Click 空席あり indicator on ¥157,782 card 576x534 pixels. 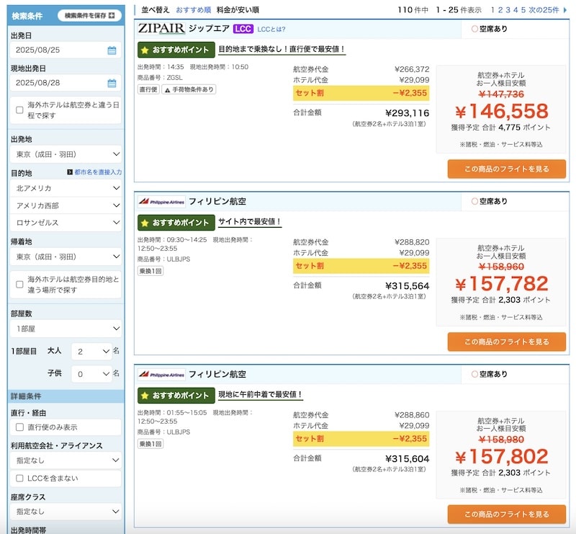pos(490,201)
